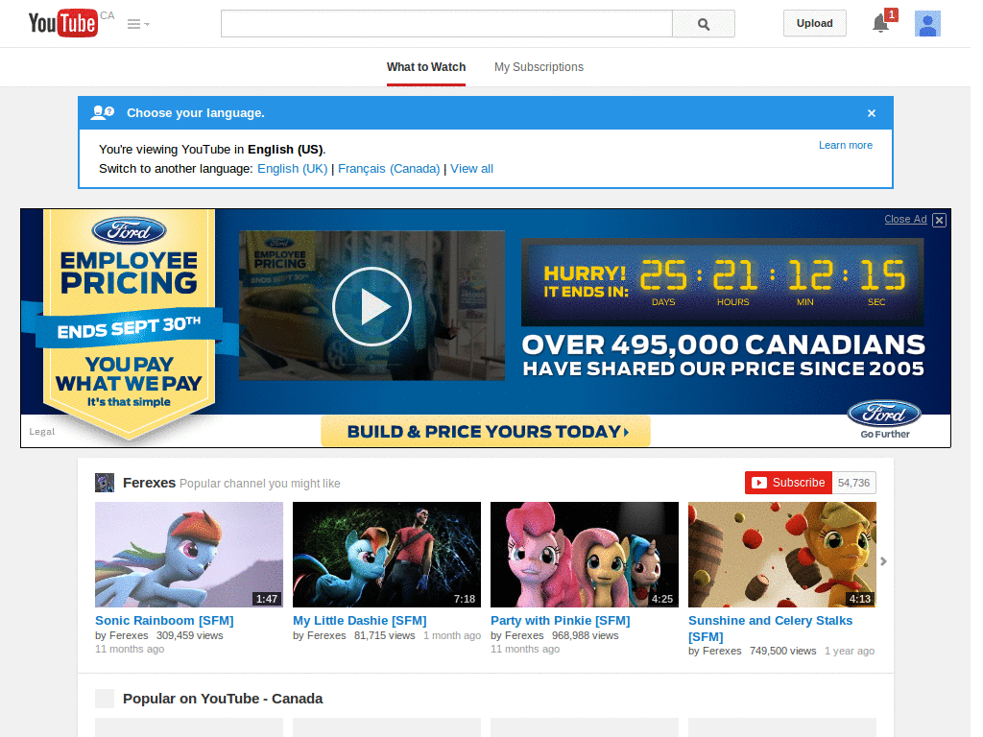Switch language to English (UK)
983x737 pixels.
(292, 169)
